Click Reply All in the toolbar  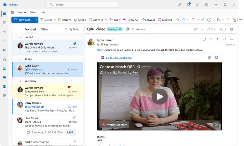click(130, 20)
